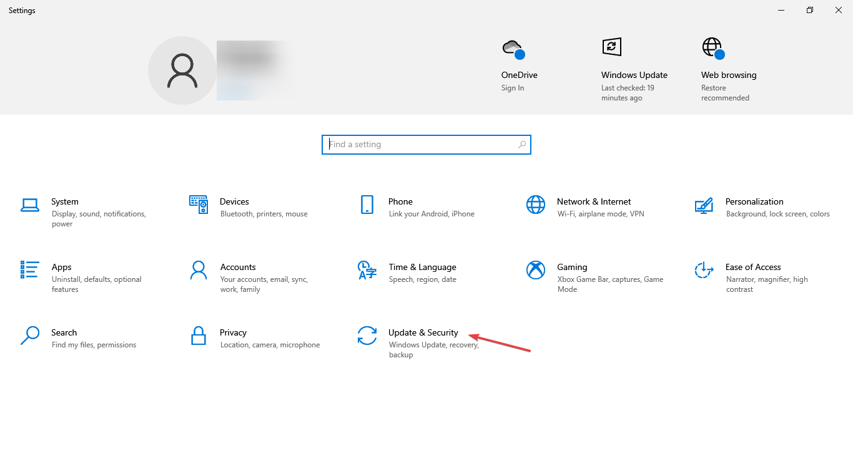Go to Gaming settings label
The height and width of the screenshot is (454, 853).
[573, 267]
